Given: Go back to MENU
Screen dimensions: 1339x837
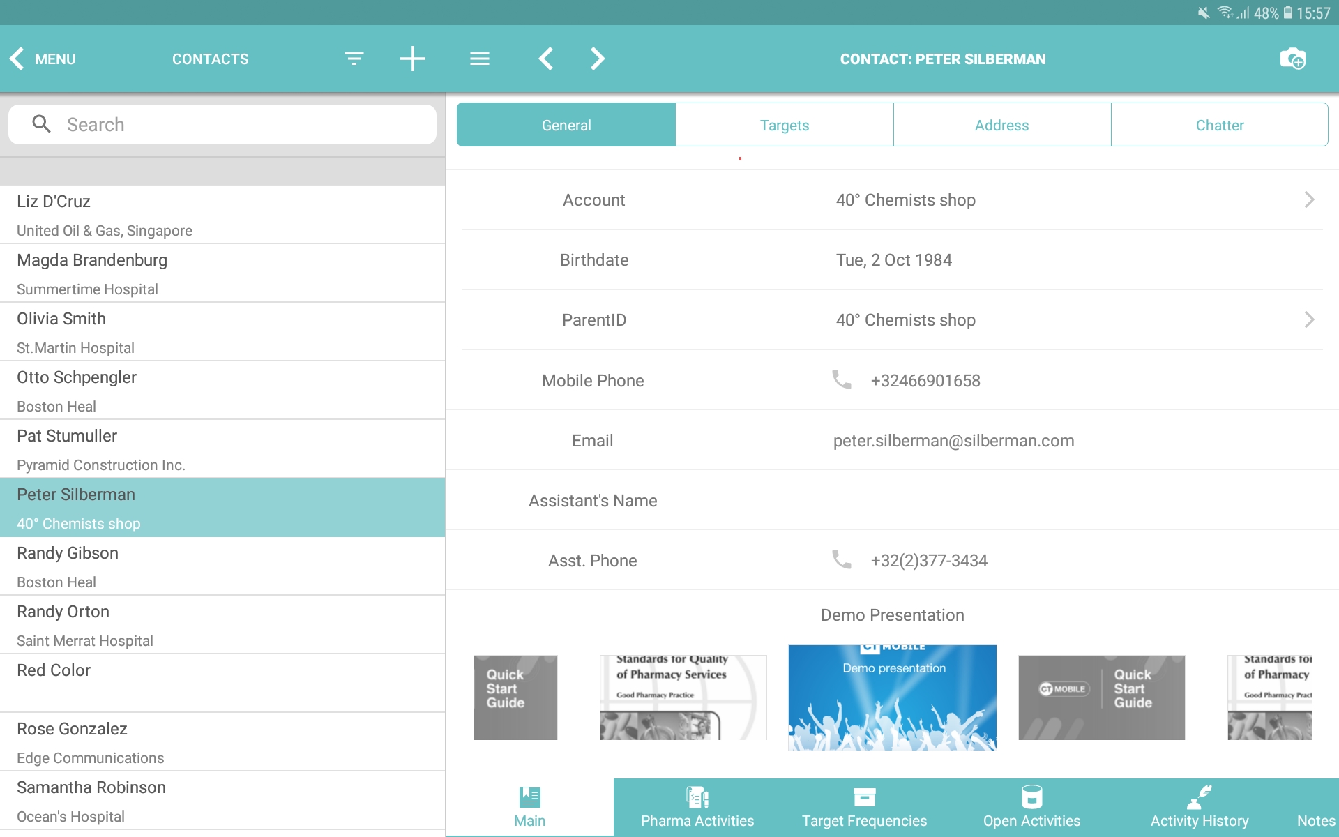Looking at the screenshot, I should [x=43, y=59].
